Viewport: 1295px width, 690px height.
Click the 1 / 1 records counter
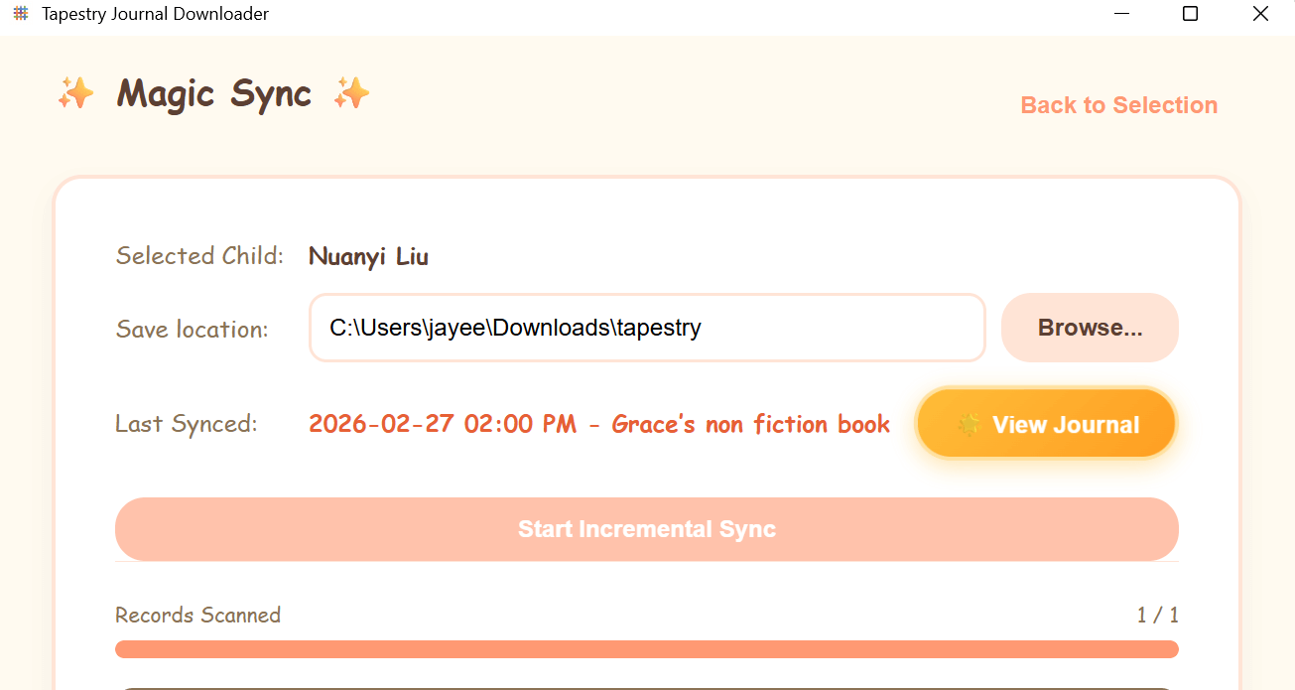(1159, 615)
